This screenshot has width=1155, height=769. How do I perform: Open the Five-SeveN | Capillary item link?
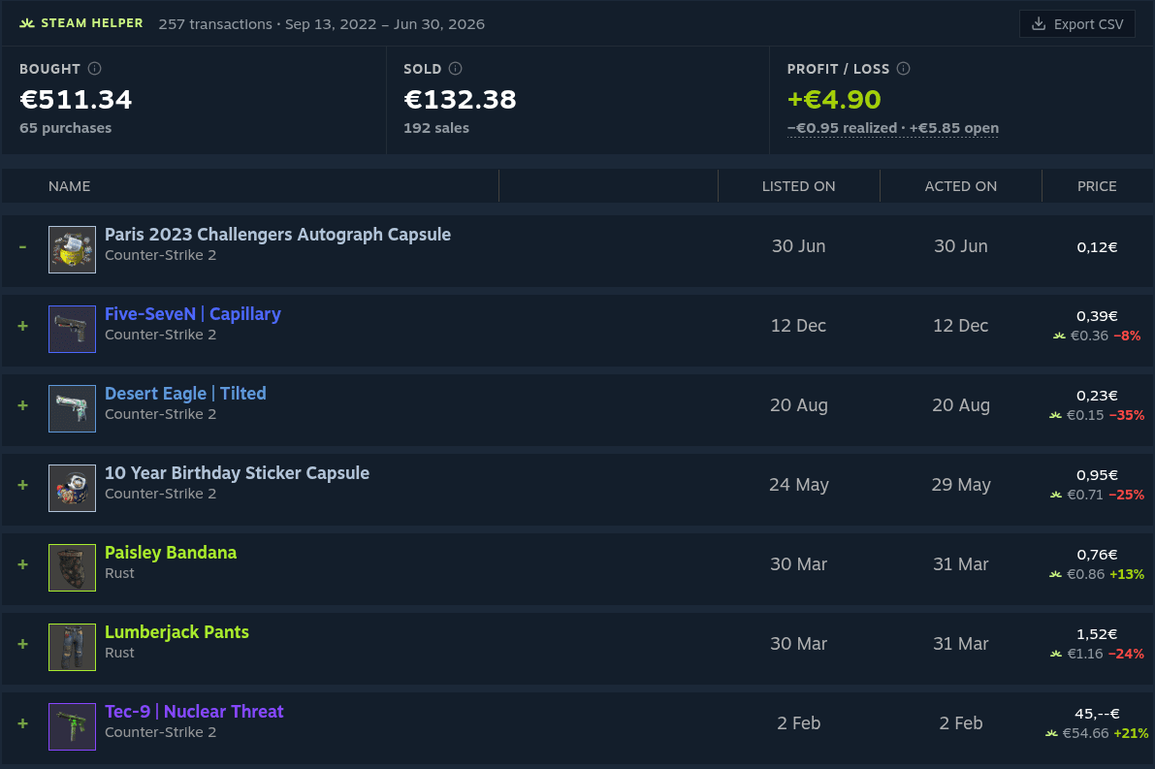(x=193, y=314)
